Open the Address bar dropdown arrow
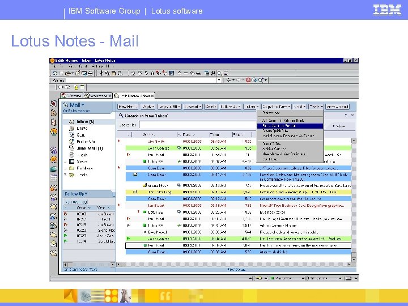 (x=219, y=80)
